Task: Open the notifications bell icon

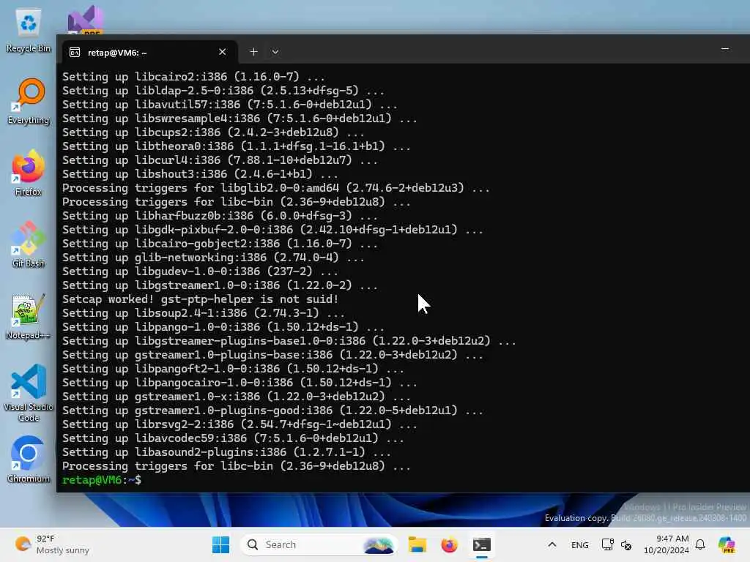Action: pos(700,544)
